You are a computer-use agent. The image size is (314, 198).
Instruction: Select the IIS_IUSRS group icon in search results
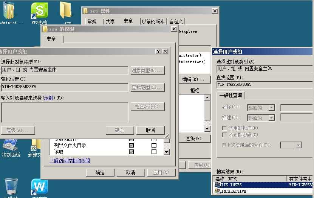[217, 185]
